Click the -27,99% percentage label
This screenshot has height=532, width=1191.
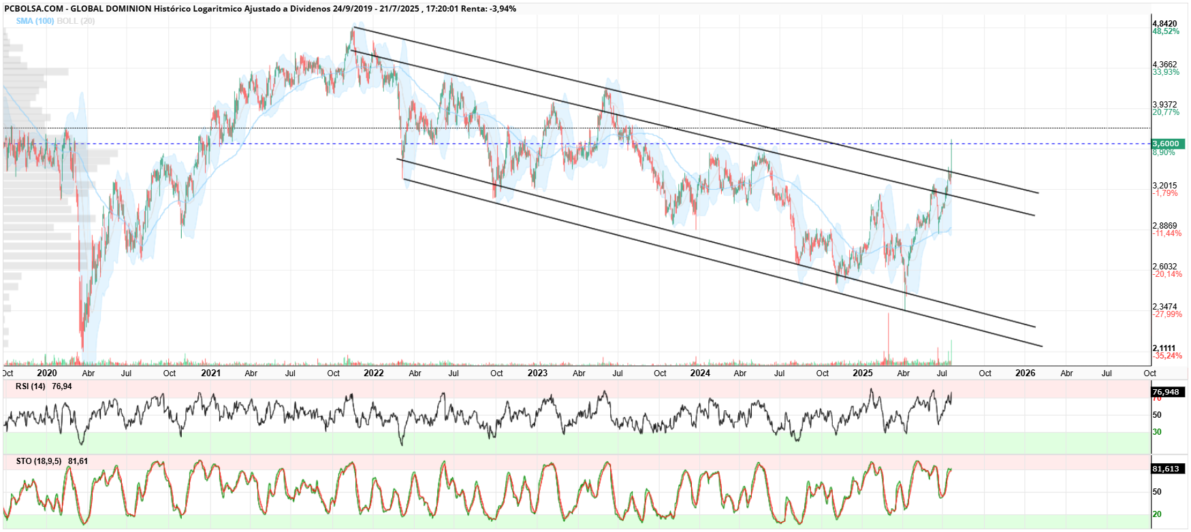1167,314
